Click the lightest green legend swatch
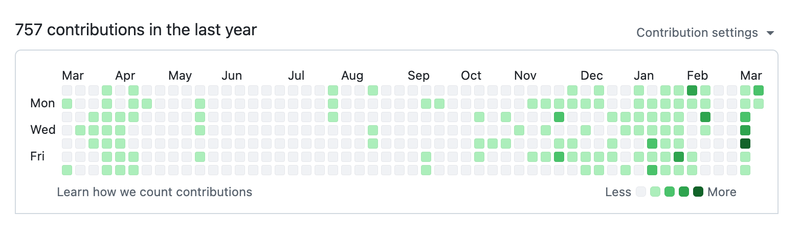Image resolution: width=800 pixels, height=236 pixels. [655, 192]
